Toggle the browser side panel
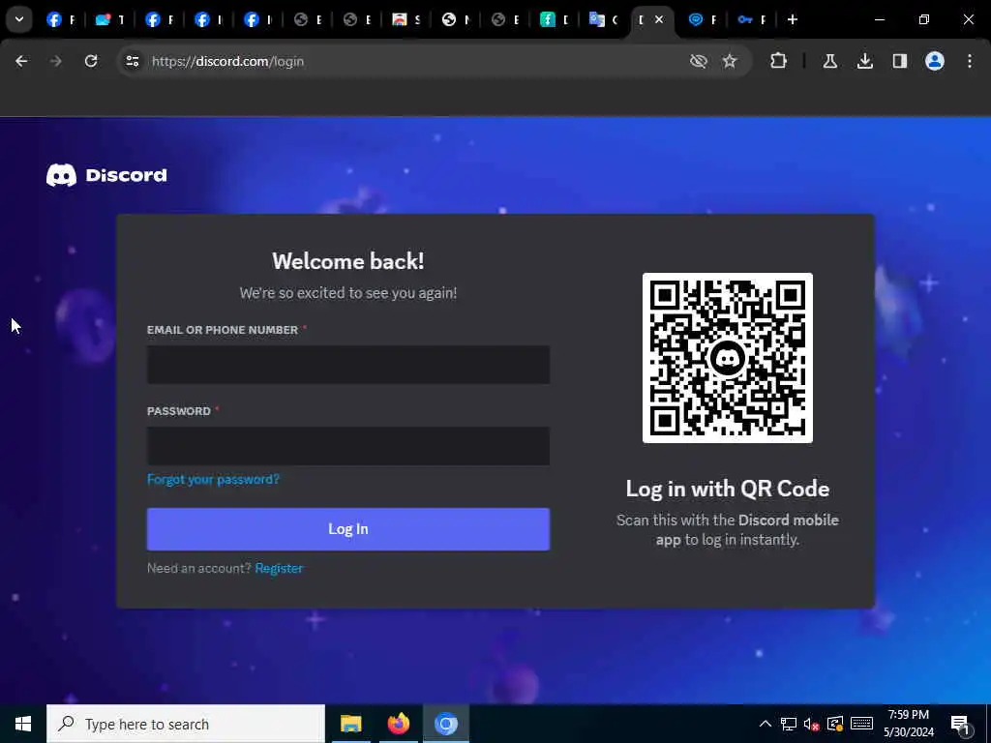 [x=900, y=61]
